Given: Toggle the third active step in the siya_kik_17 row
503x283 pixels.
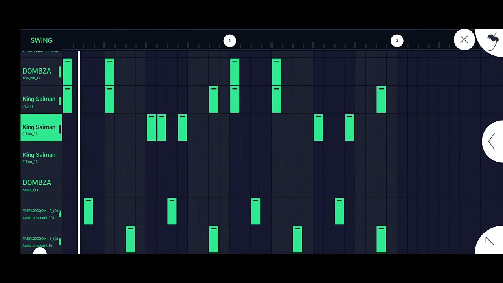Looking at the screenshot, I should click(x=235, y=72).
